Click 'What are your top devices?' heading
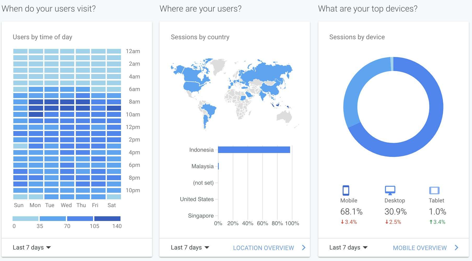 pyautogui.click(x=368, y=9)
